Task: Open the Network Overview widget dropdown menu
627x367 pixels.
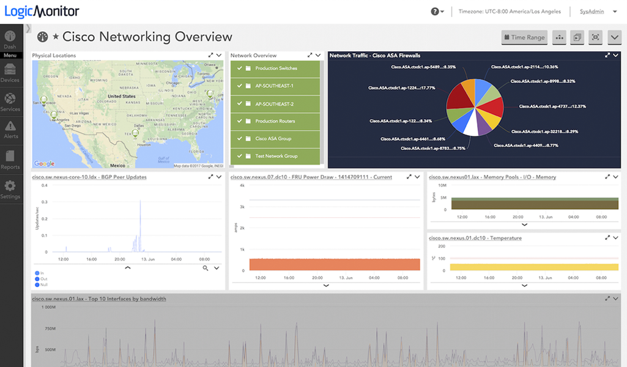Action: point(317,55)
